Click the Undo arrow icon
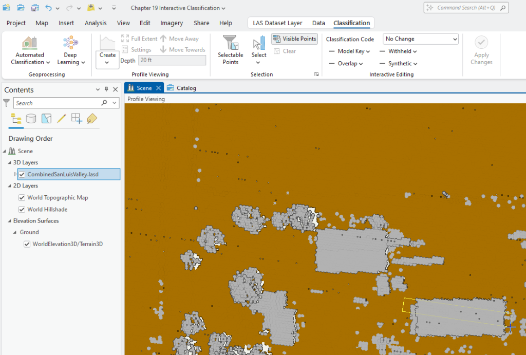The width and height of the screenshot is (526, 355). [48, 8]
